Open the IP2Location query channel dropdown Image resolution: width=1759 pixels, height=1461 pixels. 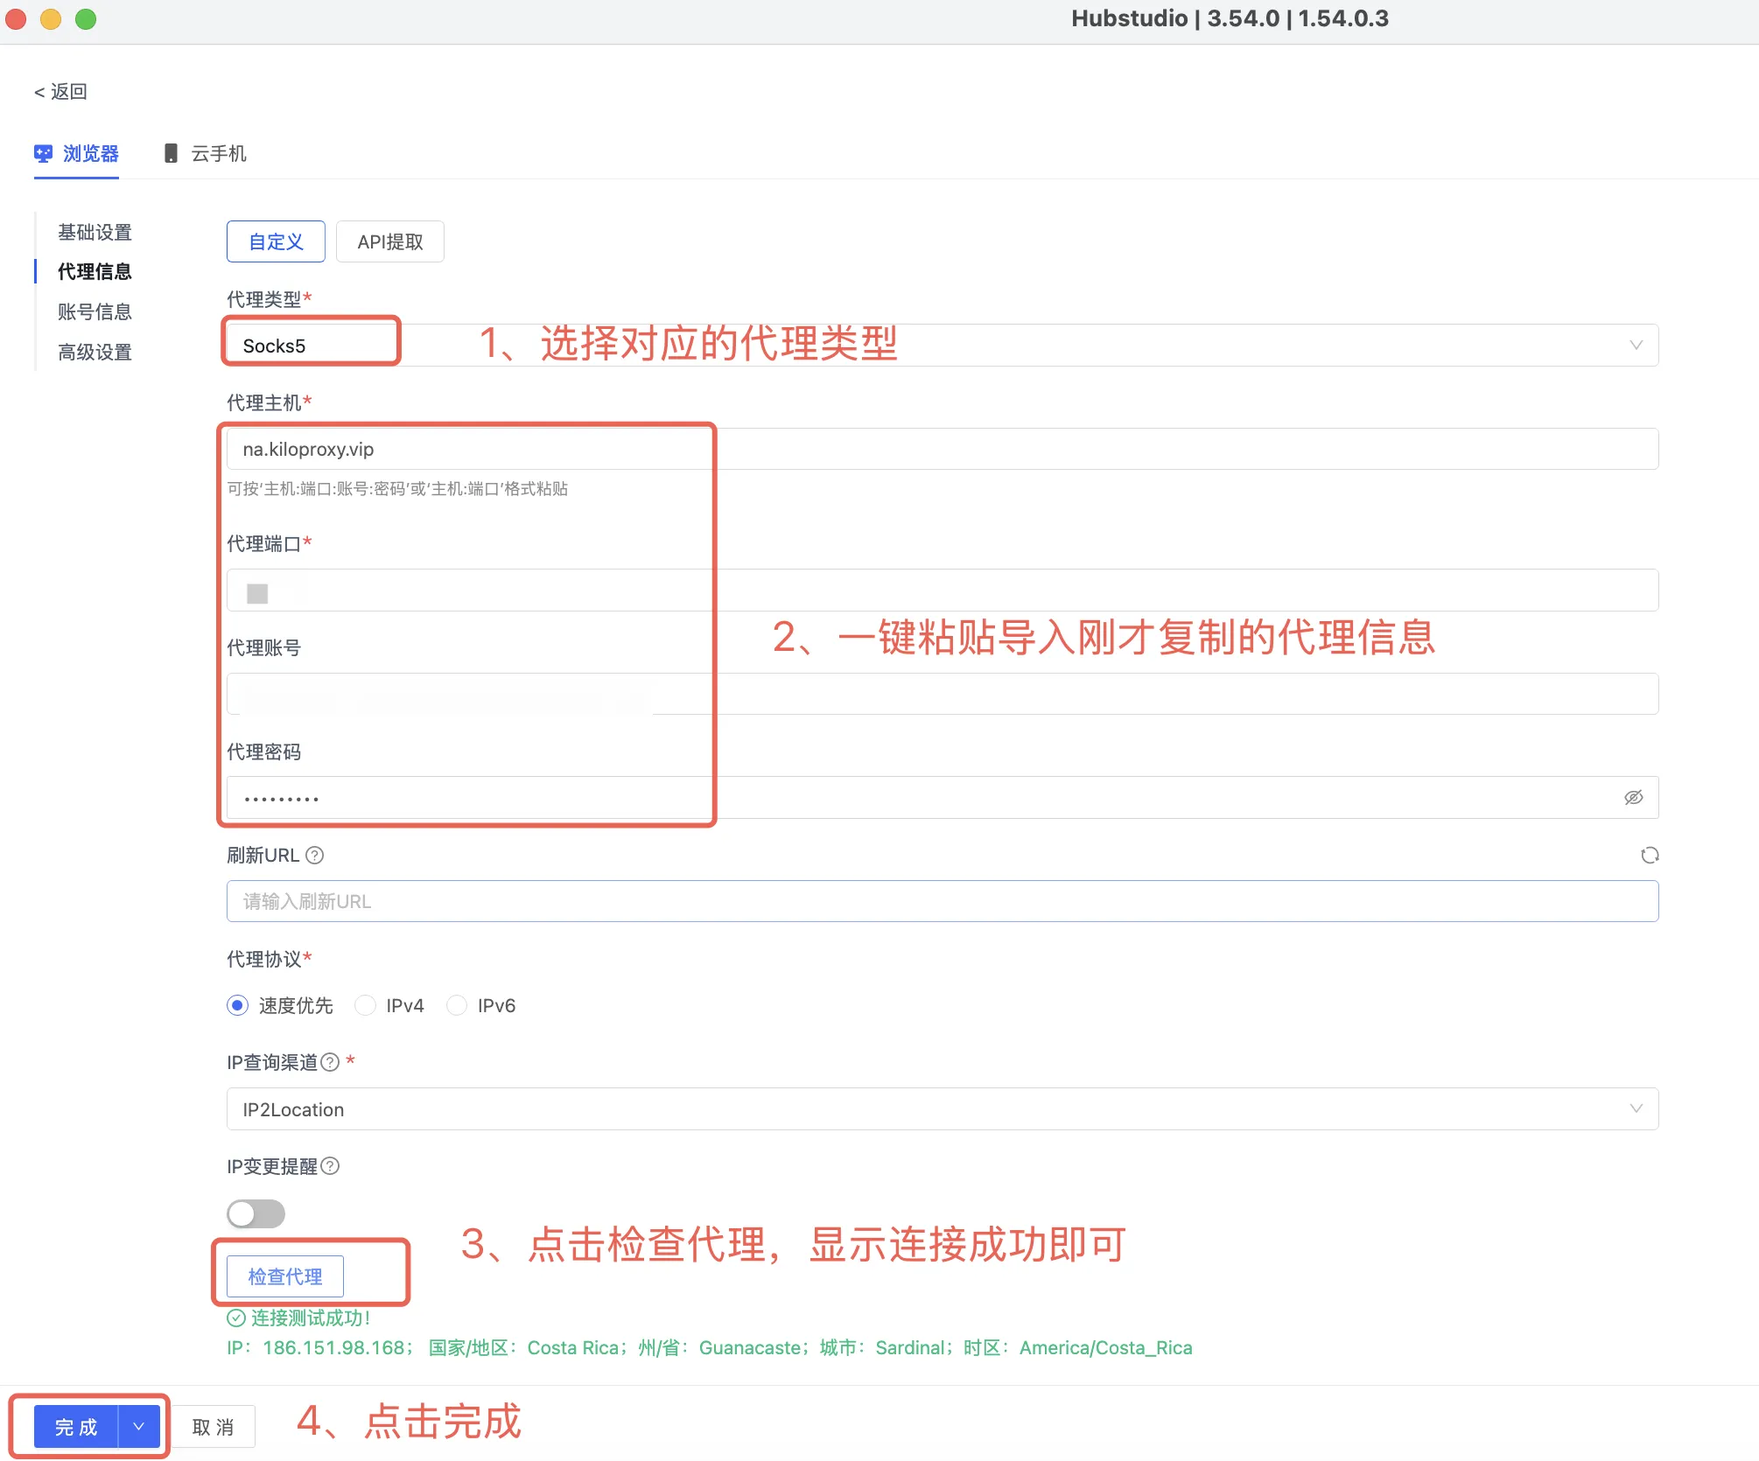tap(943, 1109)
